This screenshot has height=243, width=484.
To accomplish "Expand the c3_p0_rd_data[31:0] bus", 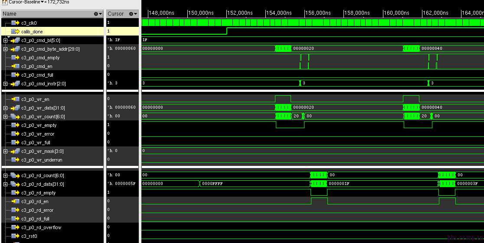I will pos(5,184).
